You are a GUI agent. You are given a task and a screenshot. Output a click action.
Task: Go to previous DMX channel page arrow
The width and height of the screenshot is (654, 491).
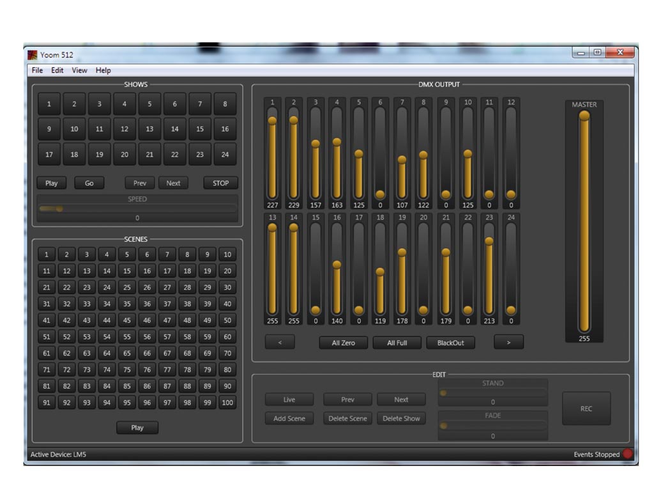(x=280, y=342)
